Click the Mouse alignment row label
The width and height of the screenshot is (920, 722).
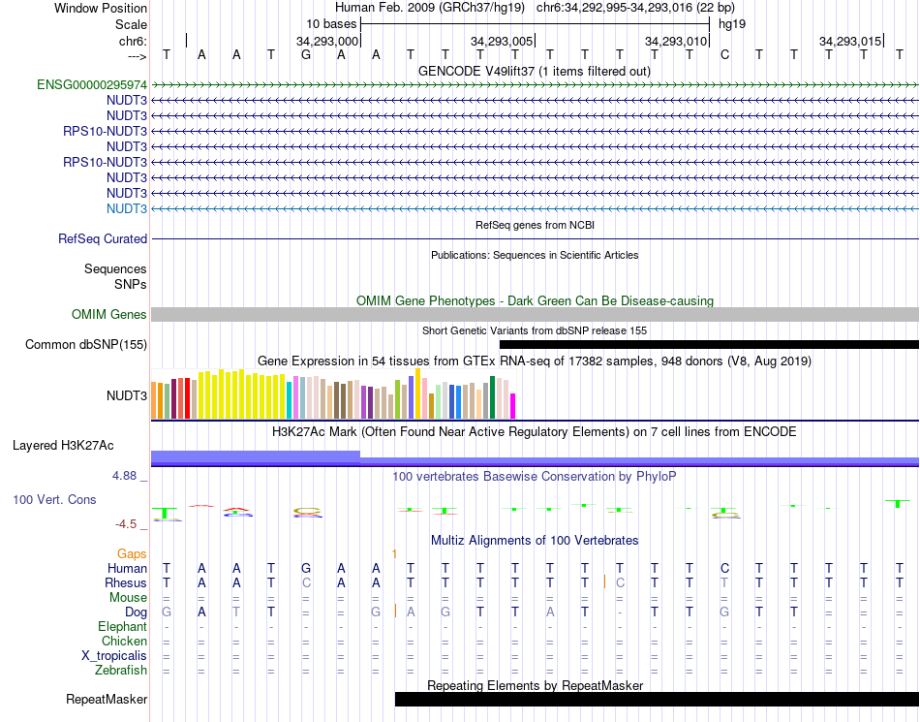(x=128, y=598)
